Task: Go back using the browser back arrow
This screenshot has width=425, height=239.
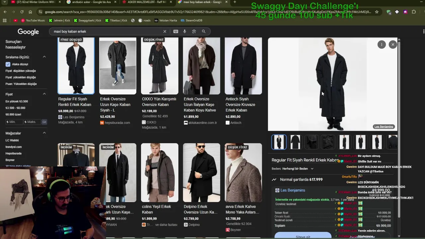Action: [x=5, y=12]
